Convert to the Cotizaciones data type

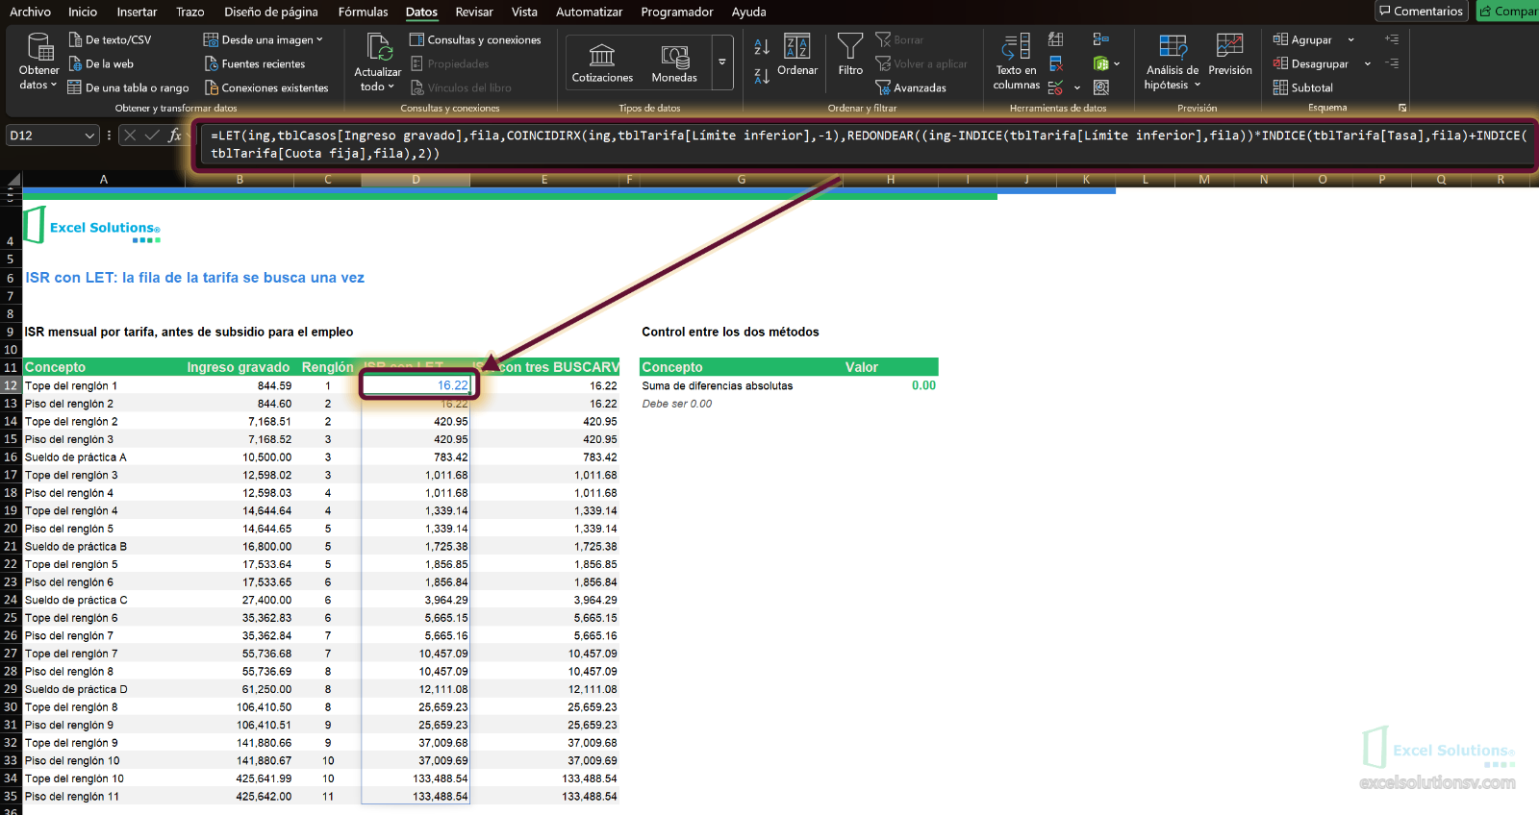(602, 62)
